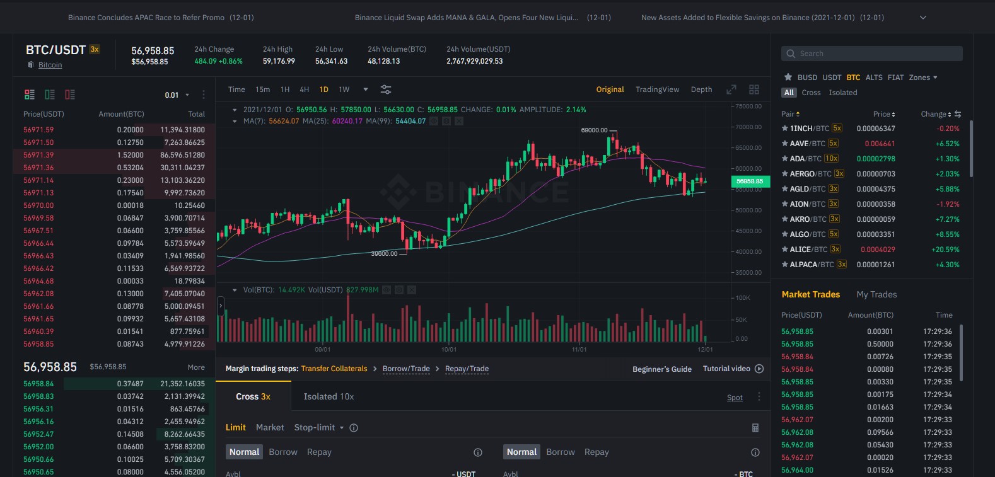Play the Tutorial video
This screenshot has height=477, width=995.
click(759, 369)
